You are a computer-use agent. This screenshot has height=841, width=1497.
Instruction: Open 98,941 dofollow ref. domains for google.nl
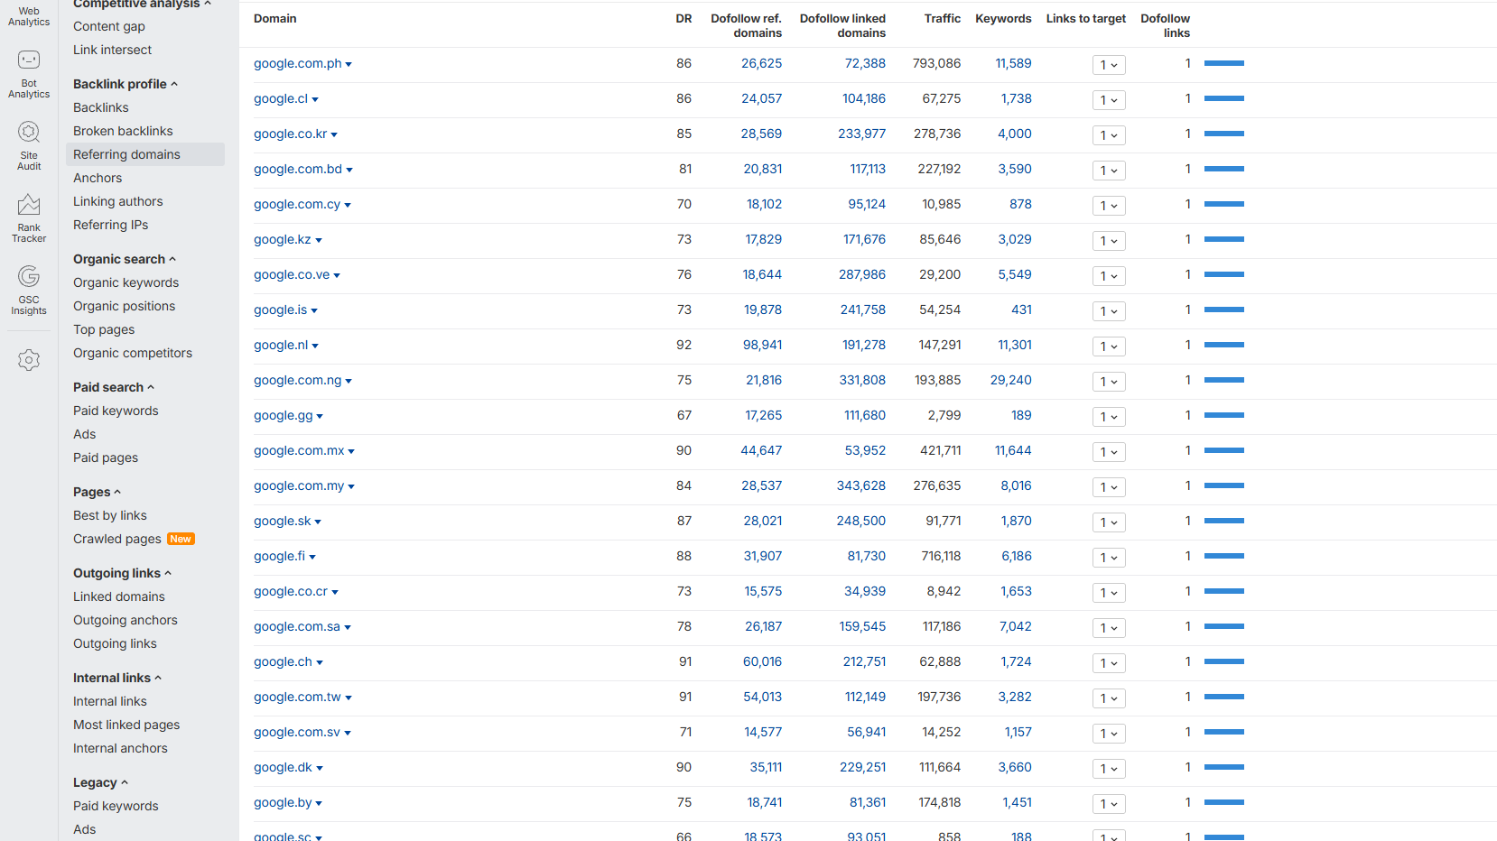763,345
